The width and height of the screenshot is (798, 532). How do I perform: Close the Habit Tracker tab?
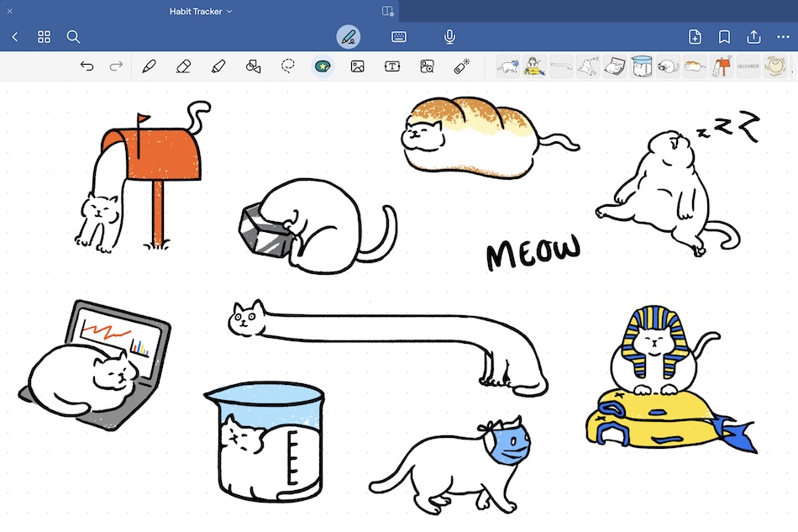[10, 12]
